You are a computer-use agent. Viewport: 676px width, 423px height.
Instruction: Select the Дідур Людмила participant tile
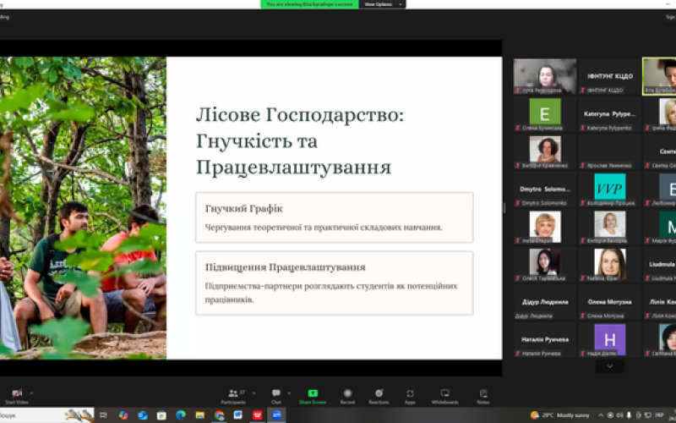coord(545,302)
